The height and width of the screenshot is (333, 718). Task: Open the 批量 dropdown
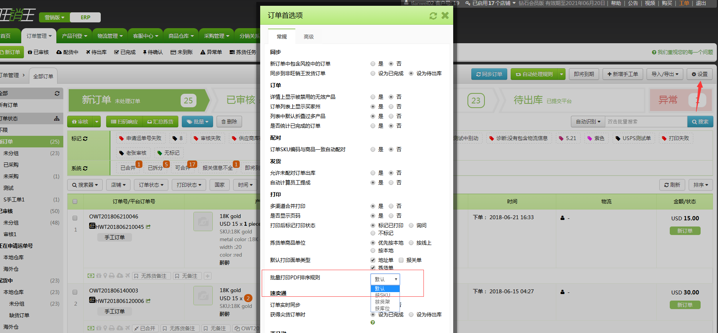pyautogui.click(x=197, y=122)
